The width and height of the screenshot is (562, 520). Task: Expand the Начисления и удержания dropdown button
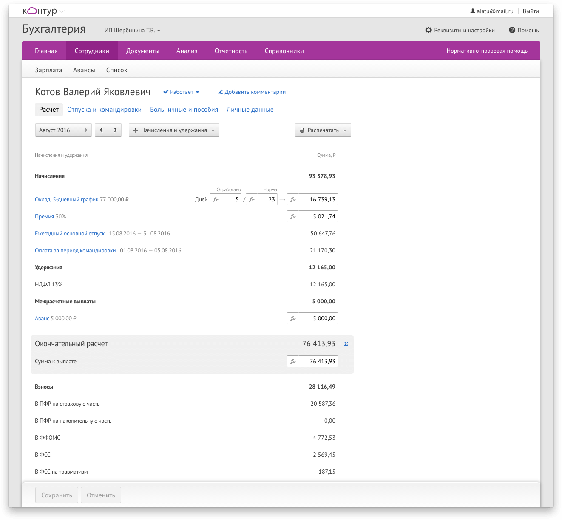point(174,130)
